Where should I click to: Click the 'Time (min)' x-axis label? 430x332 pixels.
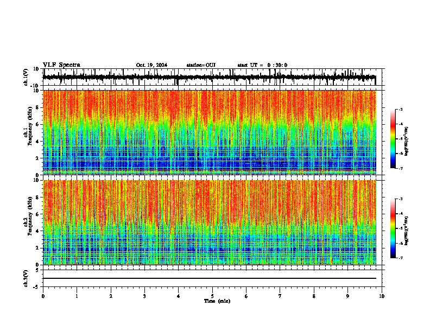click(217, 301)
